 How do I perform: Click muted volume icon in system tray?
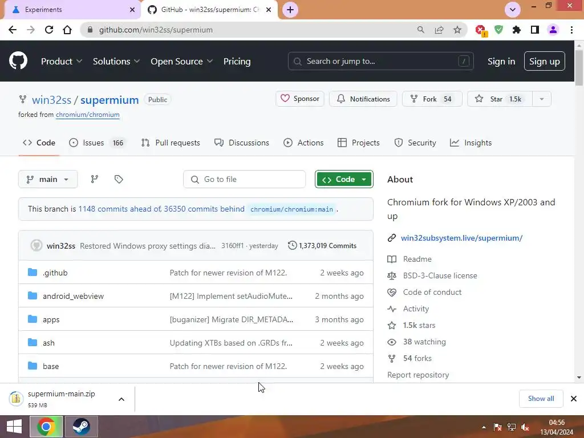[x=525, y=427]
